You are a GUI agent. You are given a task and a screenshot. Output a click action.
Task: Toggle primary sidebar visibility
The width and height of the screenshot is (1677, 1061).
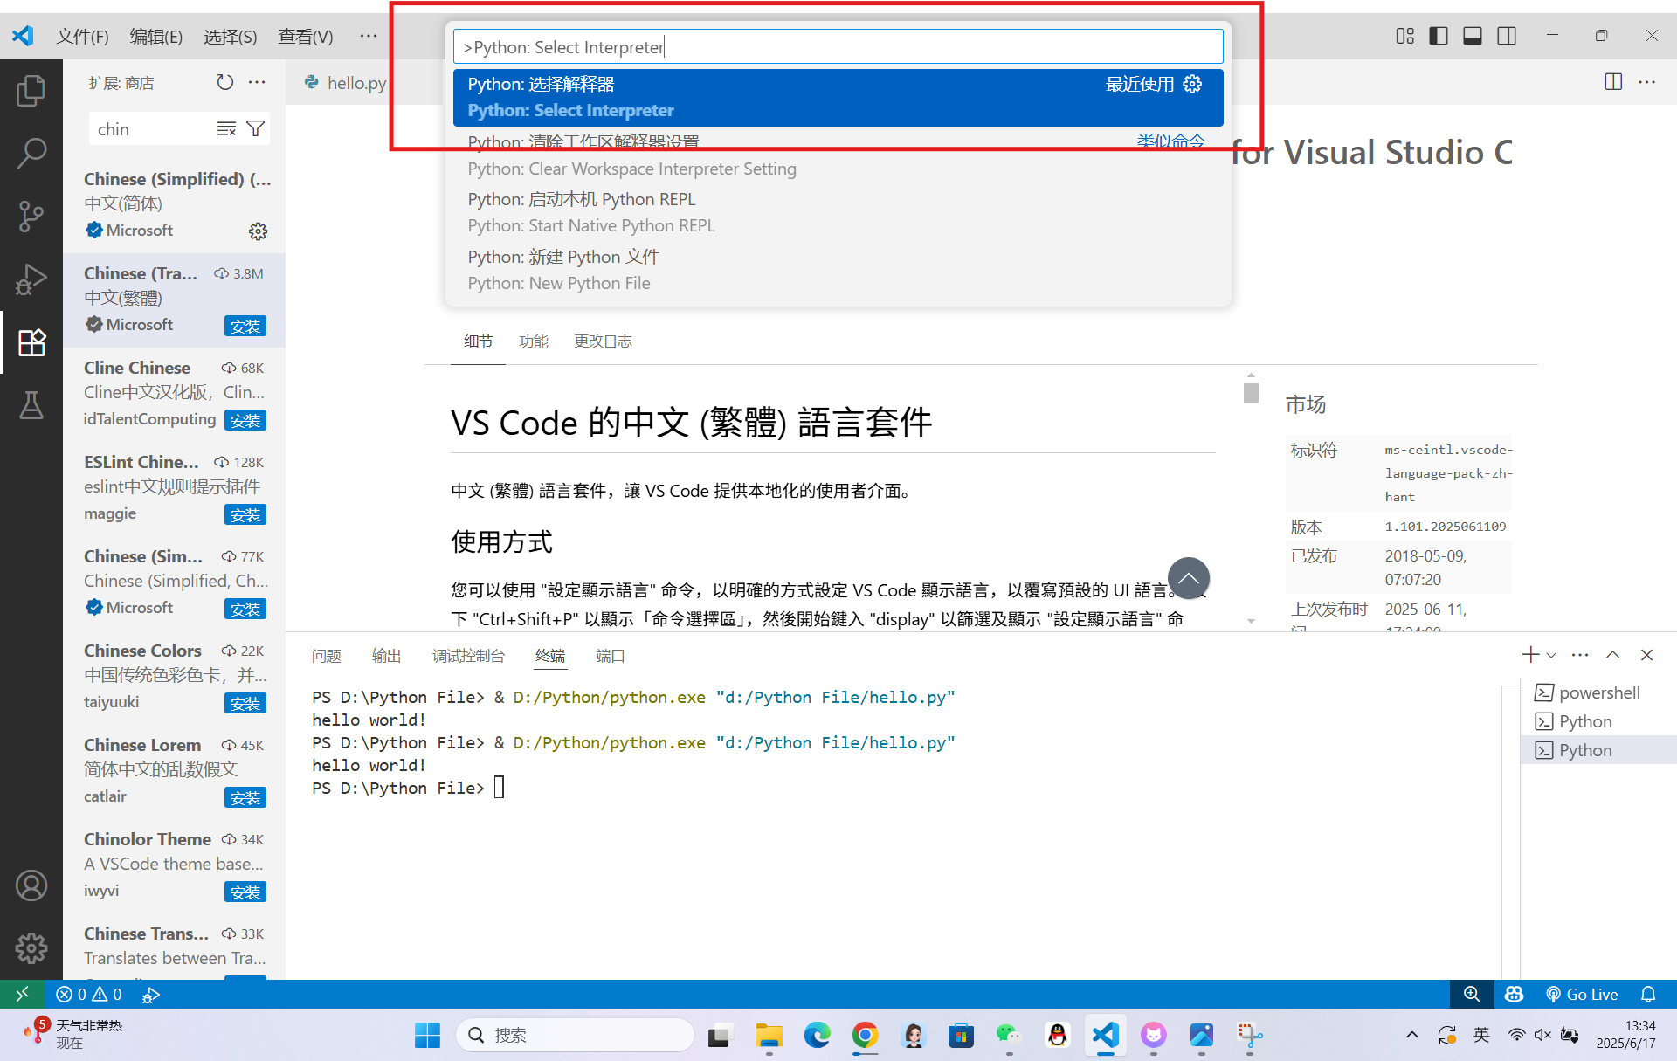click(1439, 36)
